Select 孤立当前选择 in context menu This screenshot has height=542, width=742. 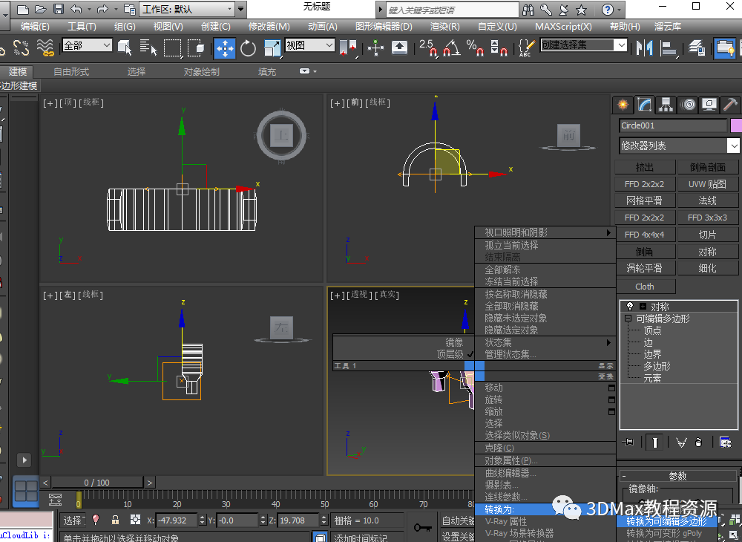545,245
